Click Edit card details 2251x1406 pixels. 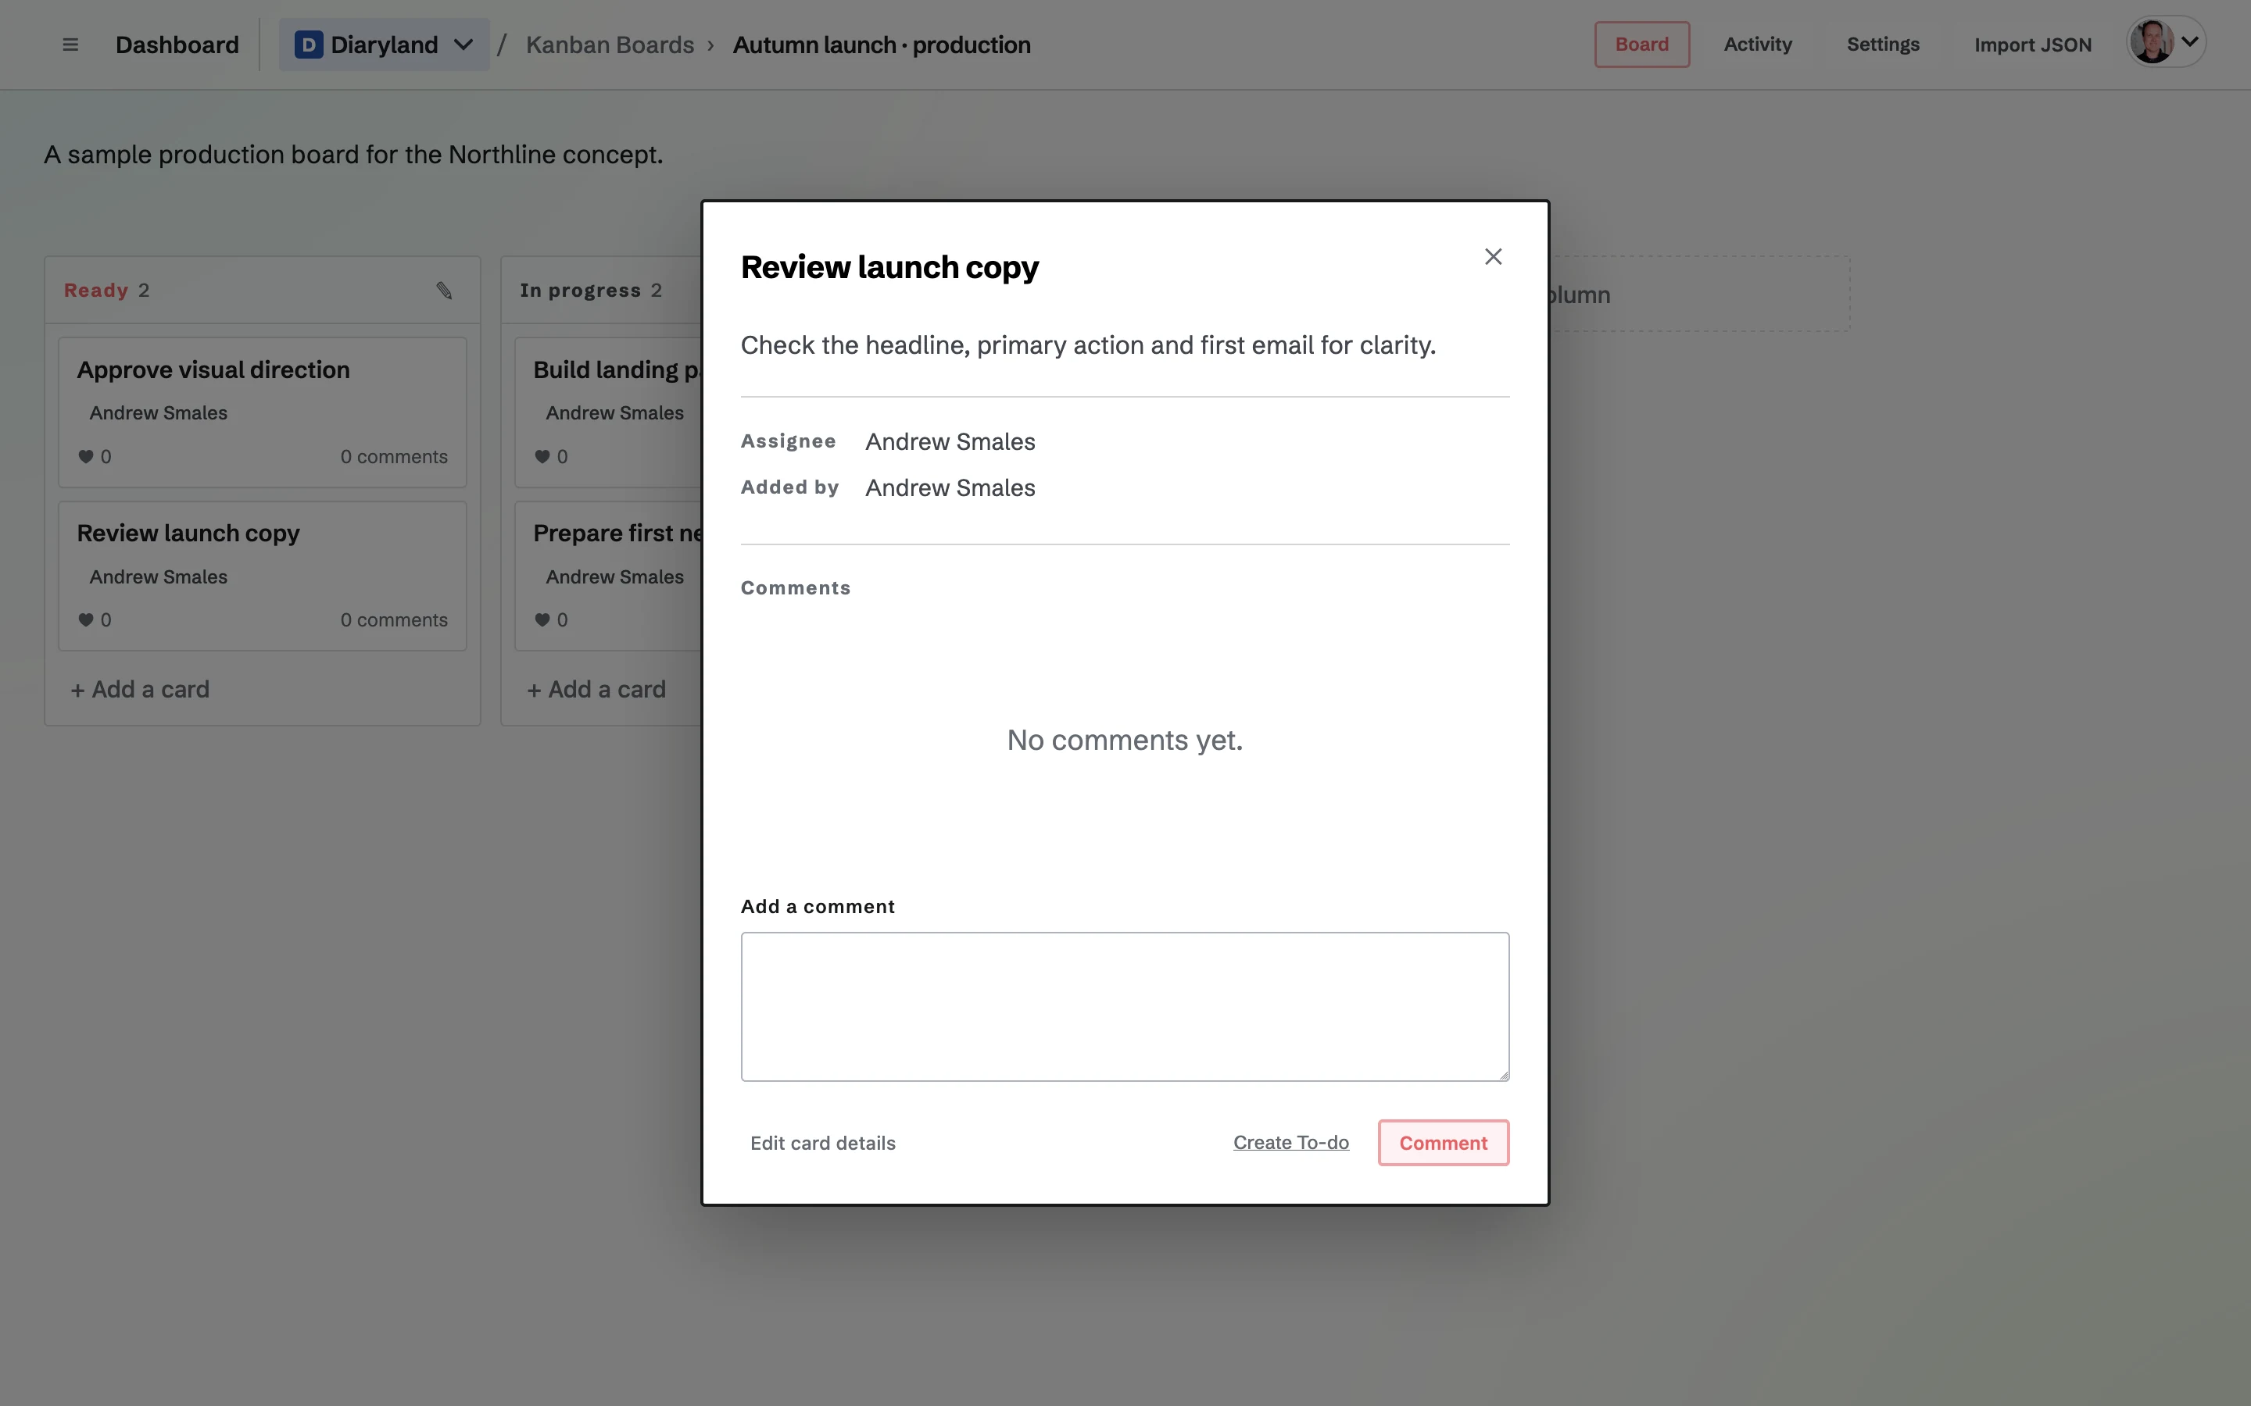pos(822,1143)
